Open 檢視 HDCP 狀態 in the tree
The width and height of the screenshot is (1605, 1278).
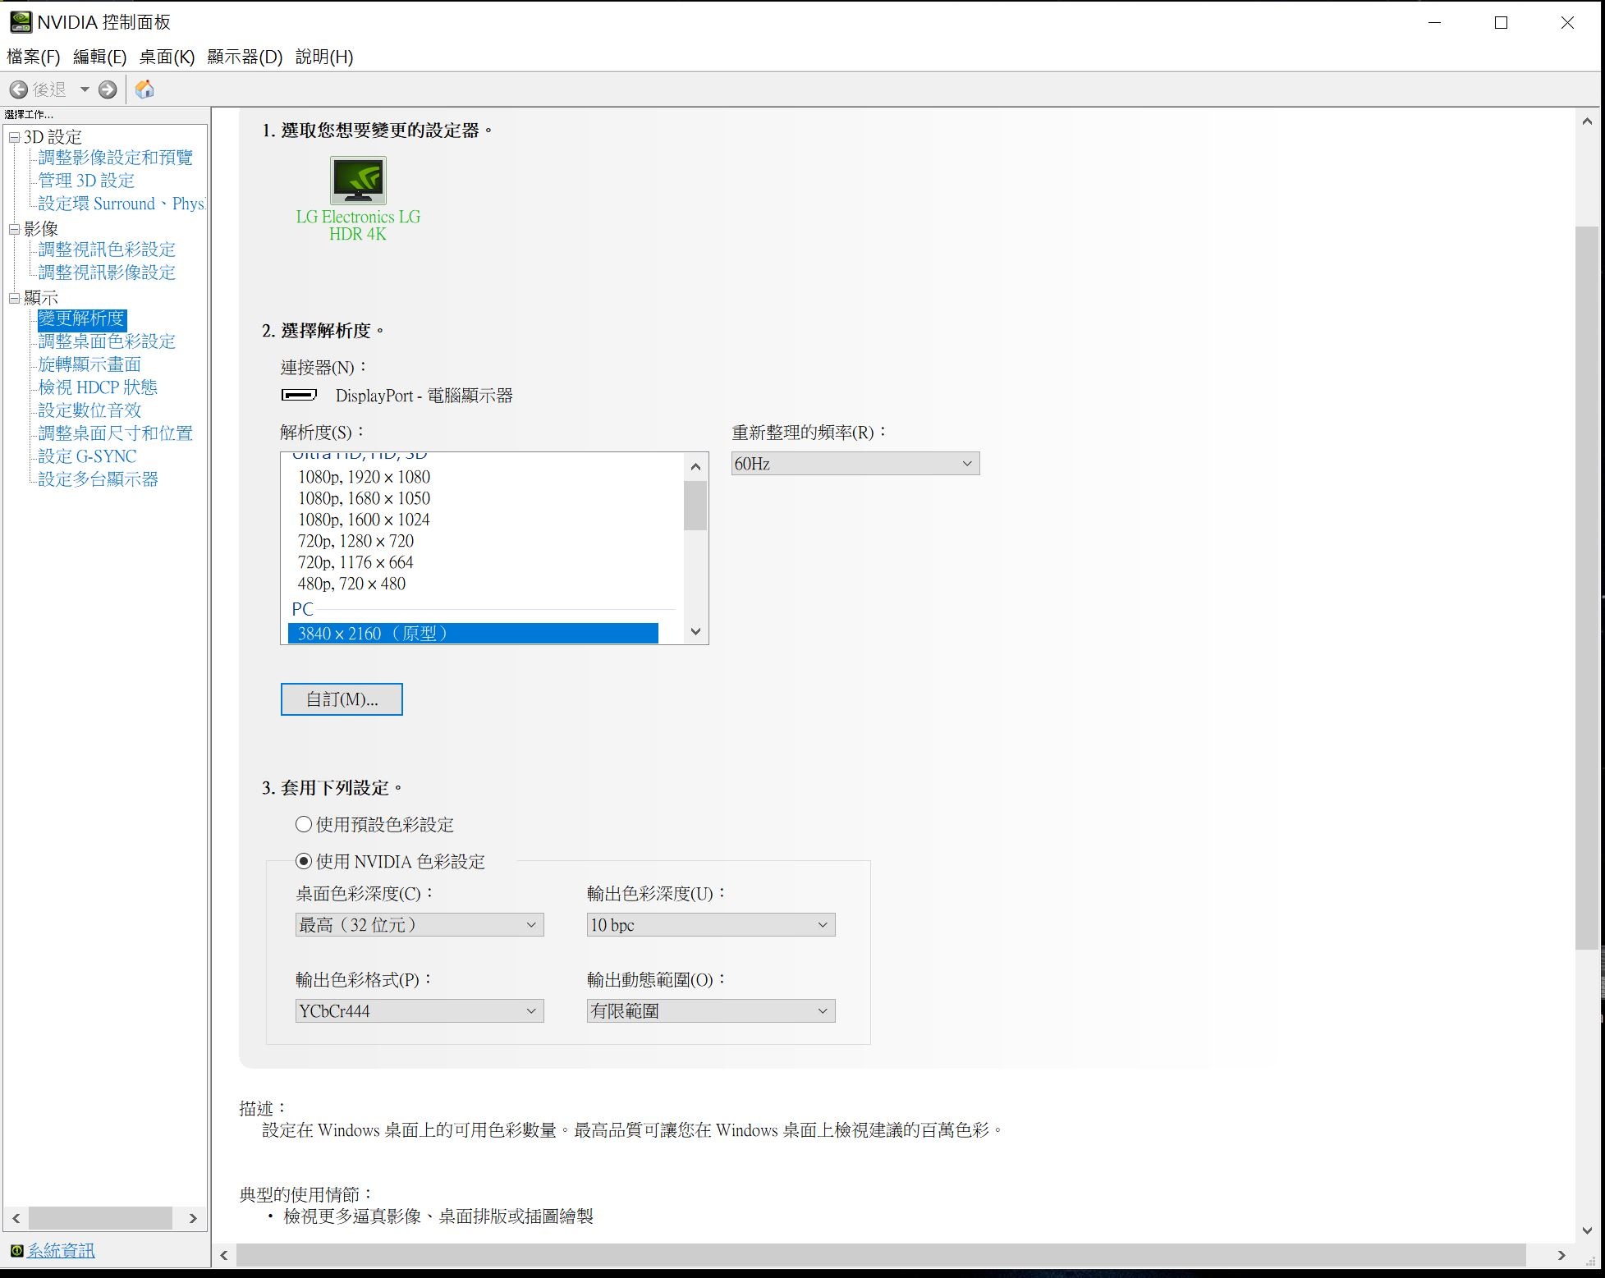[x=98, y=387]
